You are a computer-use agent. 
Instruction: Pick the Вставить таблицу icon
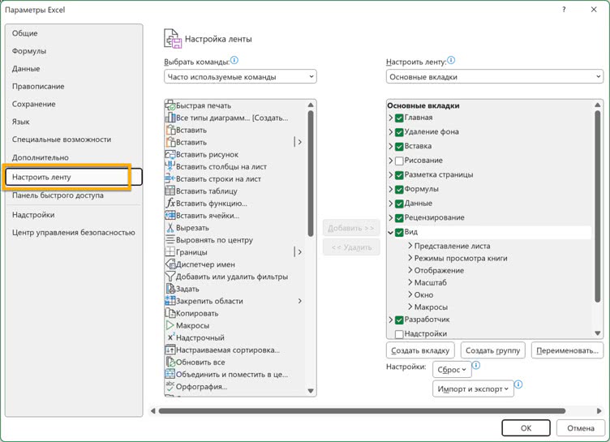[170, 191]
